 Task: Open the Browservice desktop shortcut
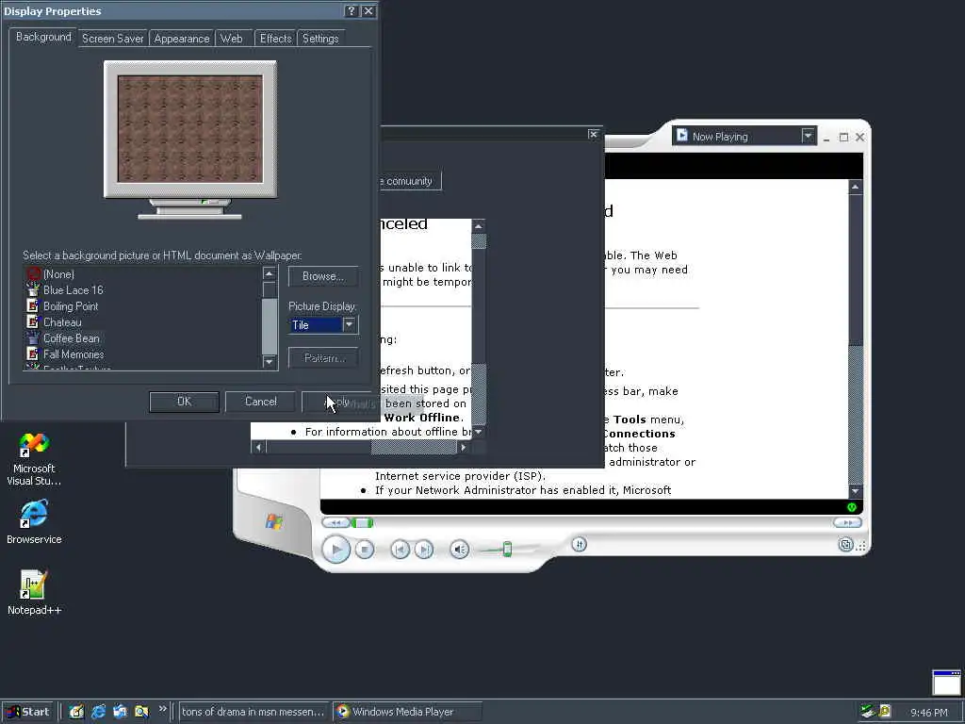pos(34,522)
